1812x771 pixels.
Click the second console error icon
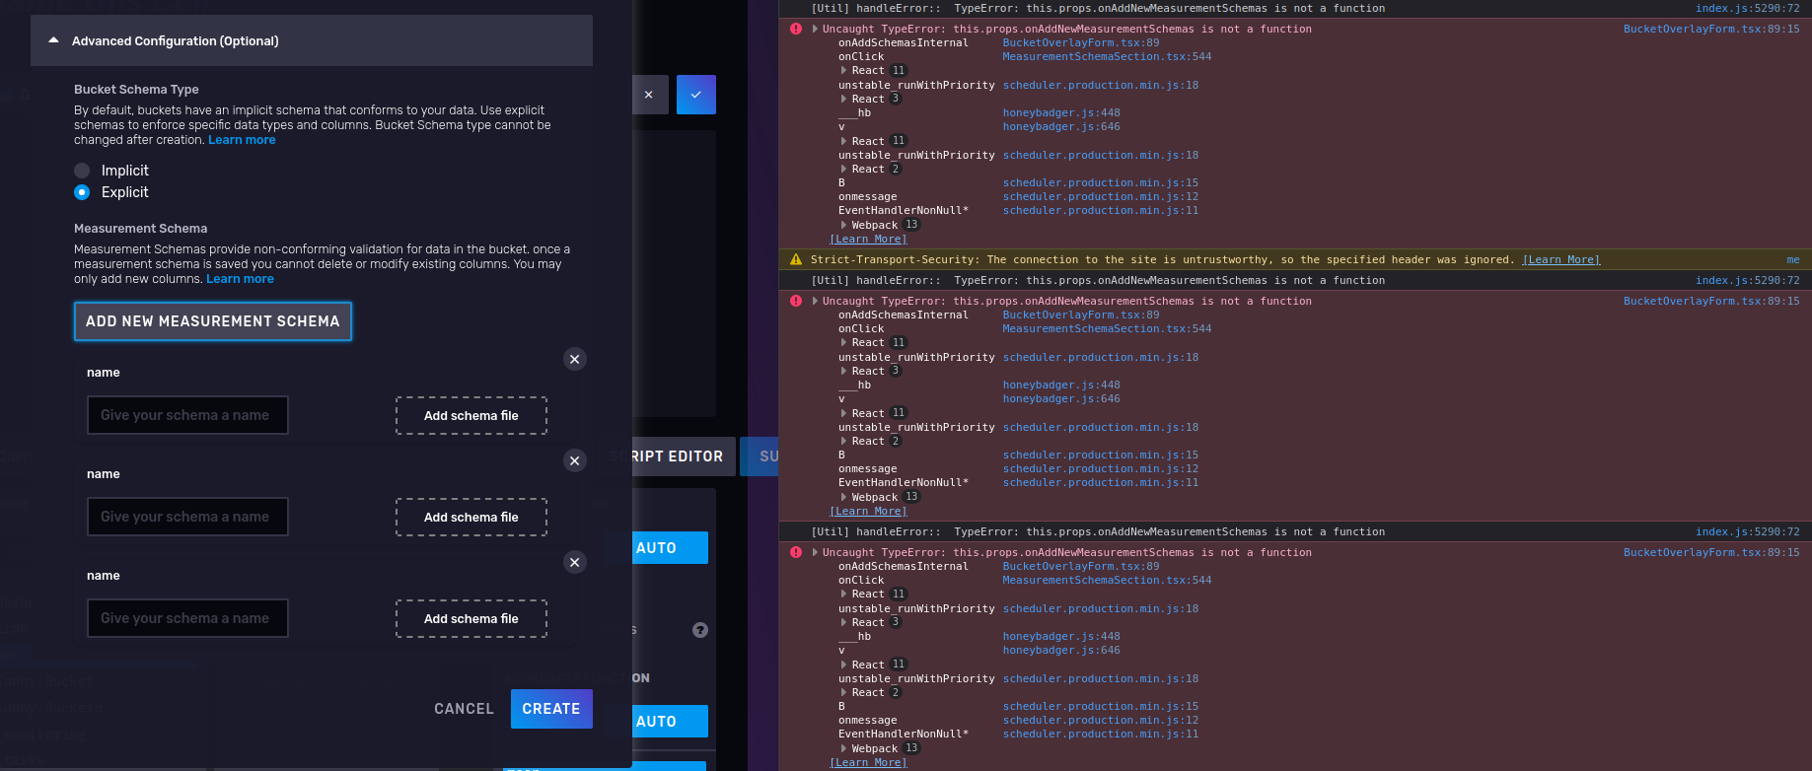click(796, 301)
